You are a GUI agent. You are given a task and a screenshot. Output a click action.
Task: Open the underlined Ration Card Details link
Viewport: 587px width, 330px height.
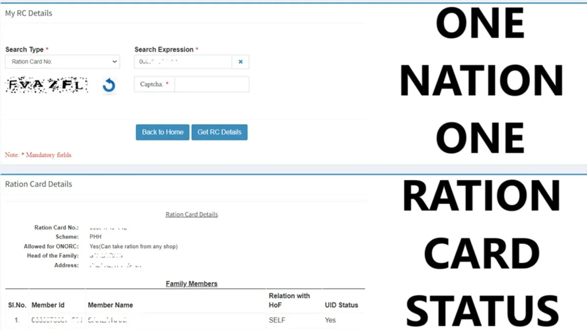[192, 214]
